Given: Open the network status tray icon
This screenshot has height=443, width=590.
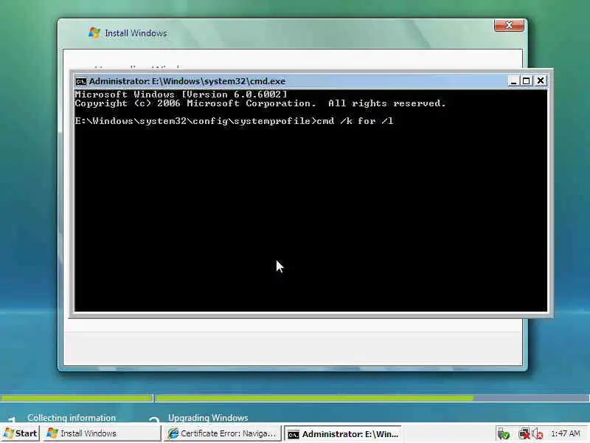Looking at the screenshot, I should coord(524,434).
